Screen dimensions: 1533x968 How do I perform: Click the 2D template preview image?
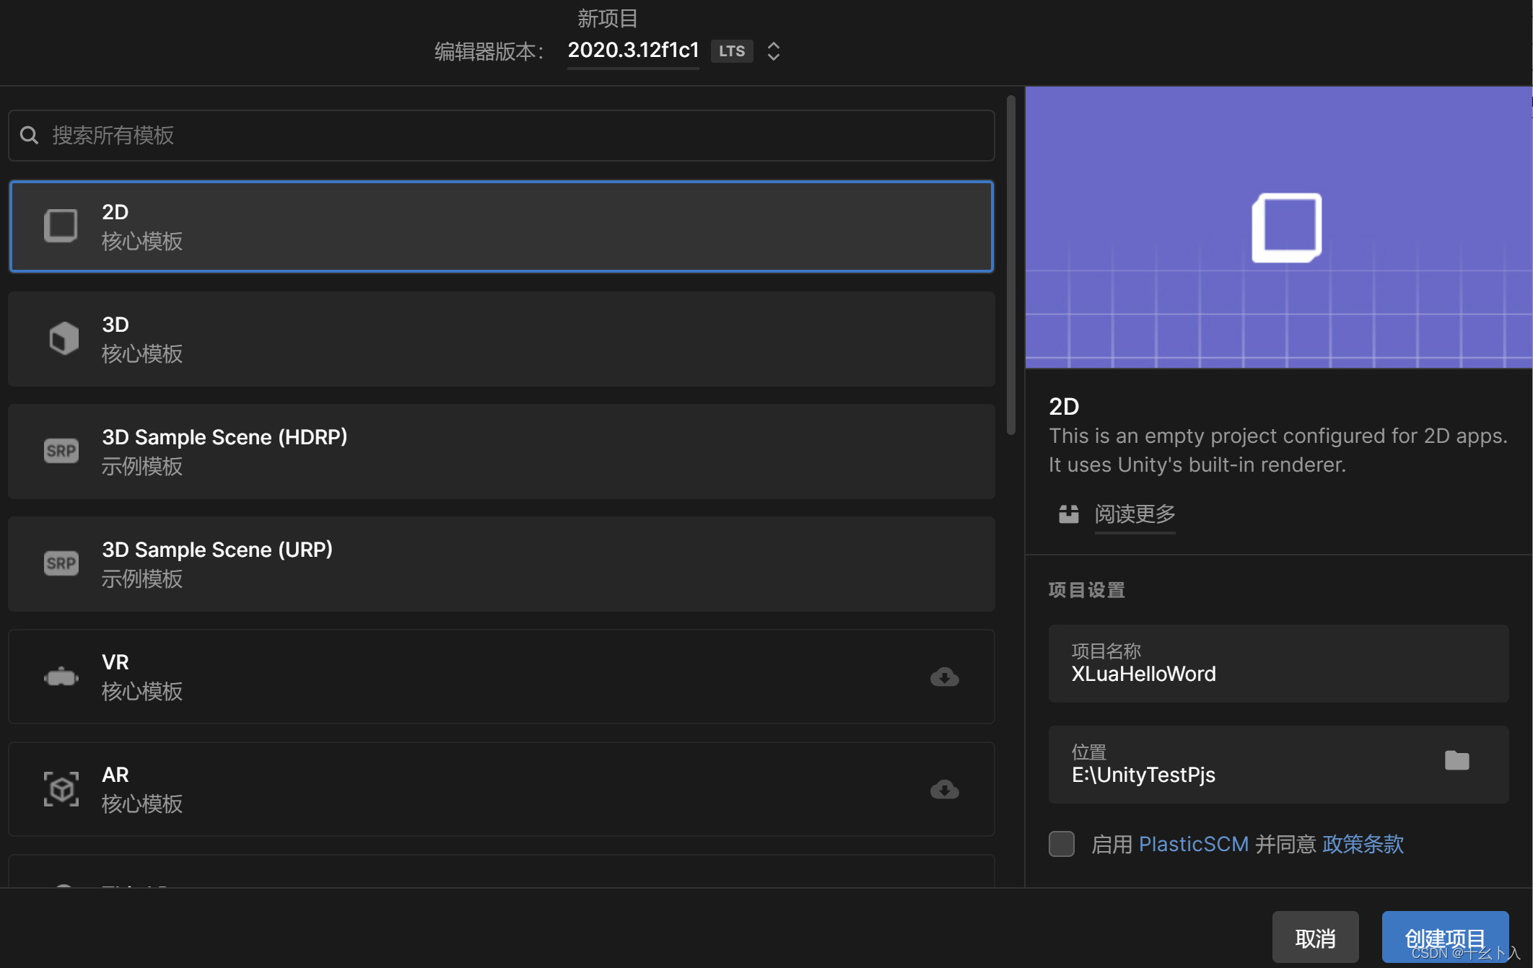[1278, 227]
